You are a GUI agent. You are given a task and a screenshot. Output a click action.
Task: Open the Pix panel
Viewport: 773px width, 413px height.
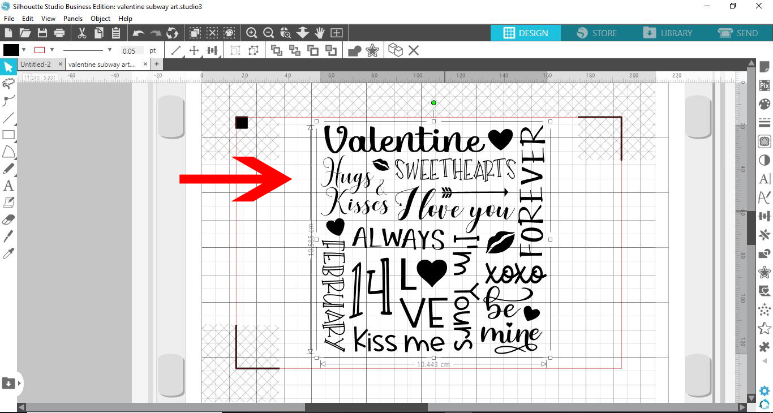coord(765,86)
